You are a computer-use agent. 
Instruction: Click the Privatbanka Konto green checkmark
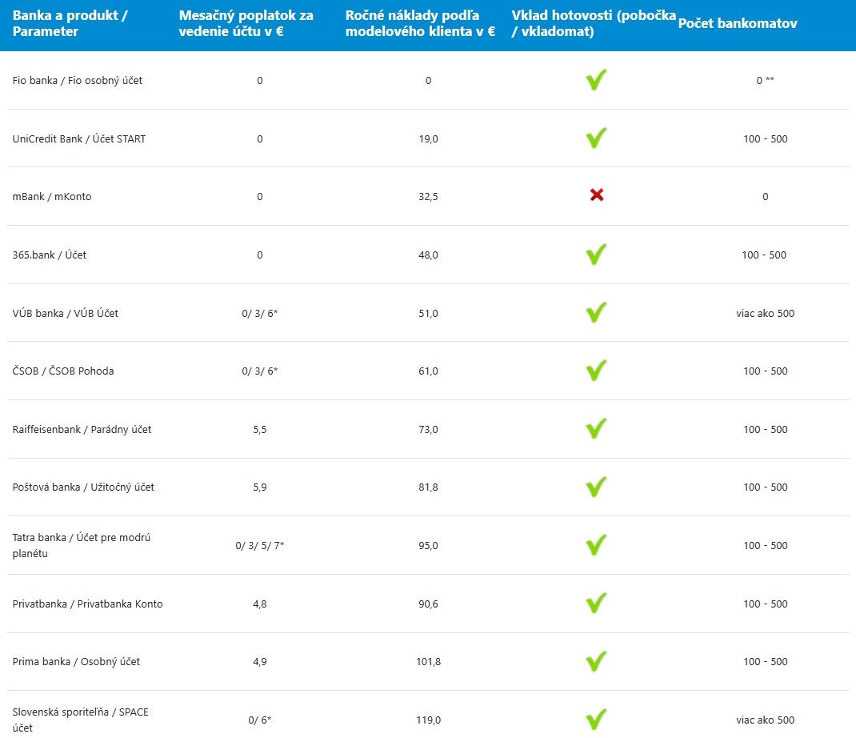tap(596, 603)
